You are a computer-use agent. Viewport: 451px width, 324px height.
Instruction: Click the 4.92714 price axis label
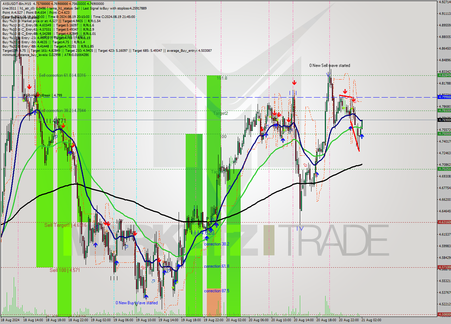coord(445,2)
